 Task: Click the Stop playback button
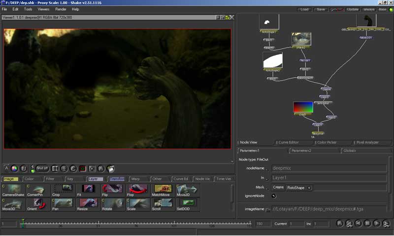[x=367, y=223]
